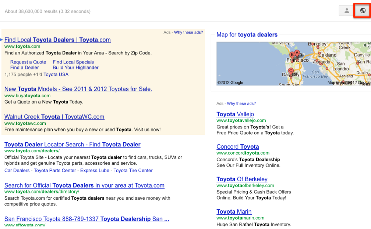Image resolution: width=371 pixels, height=229 pixels.
Task: Switch to global results globe icon
Action: pos(363,11)
